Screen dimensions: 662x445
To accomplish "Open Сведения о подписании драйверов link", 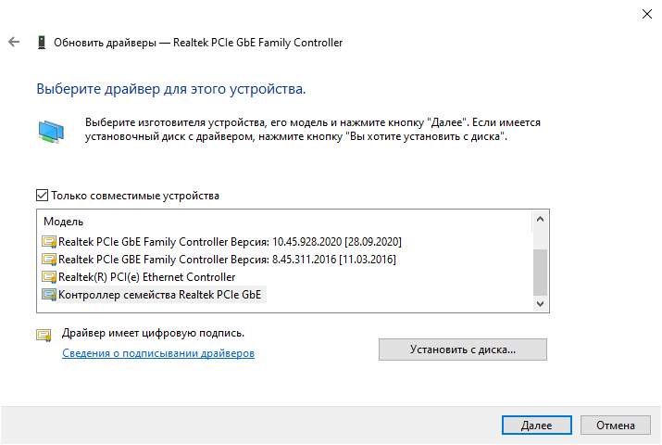I will [158, 353].
